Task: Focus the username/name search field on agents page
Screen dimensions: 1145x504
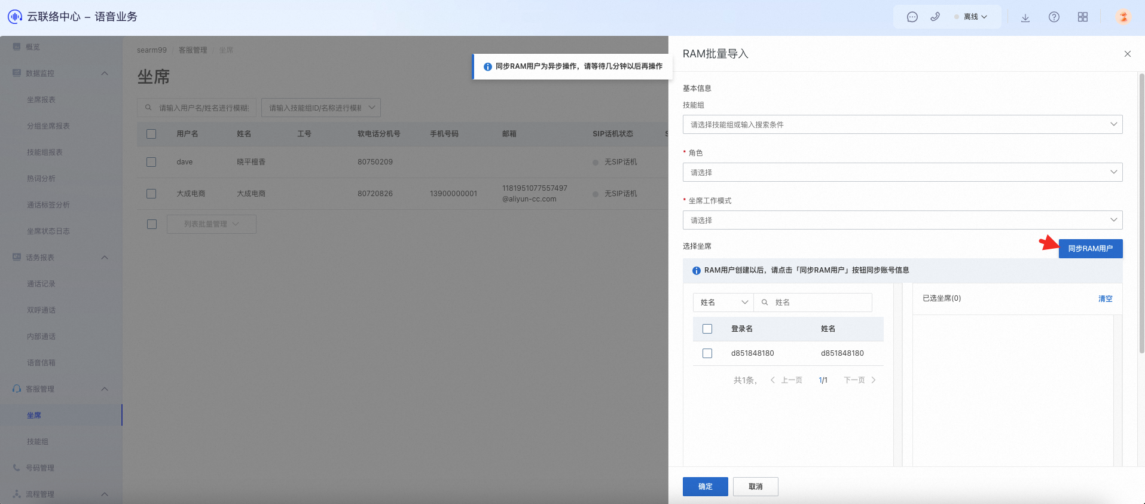Action: click(197, 108)
